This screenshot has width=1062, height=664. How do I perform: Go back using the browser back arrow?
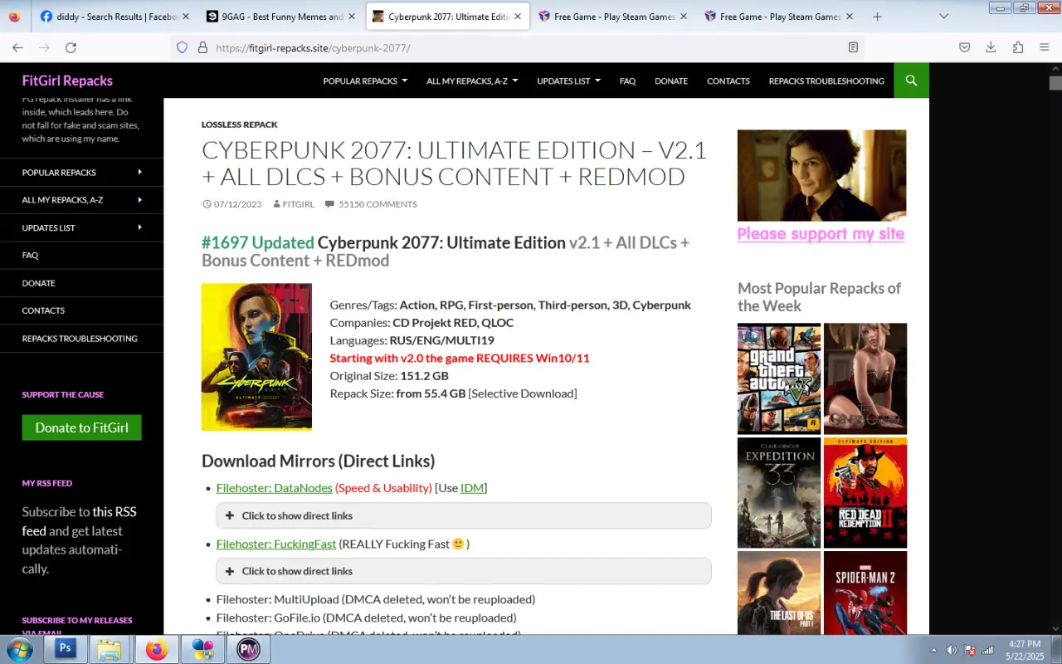pyautogui.click(x=17, y=47)
